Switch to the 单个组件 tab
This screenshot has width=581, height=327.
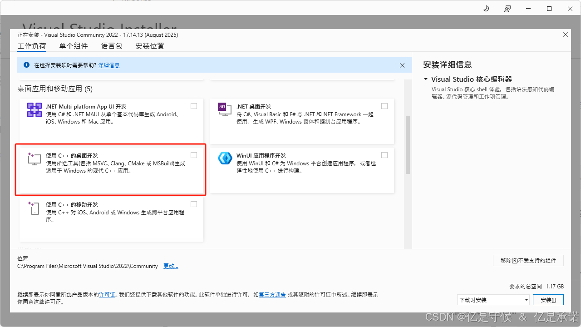coord(74,46)
